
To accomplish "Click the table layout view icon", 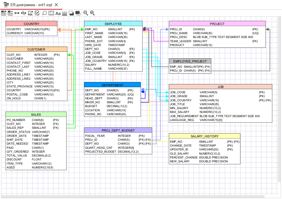I will click(51, 13).
